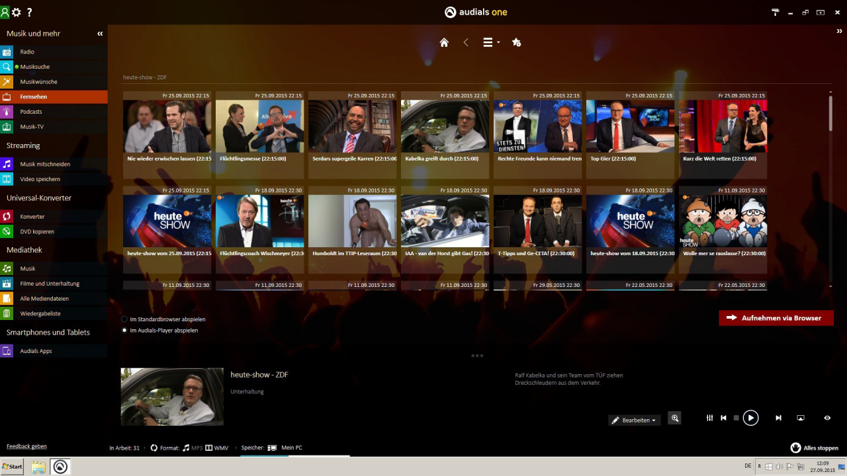Screen dimensions: 847x476
Task: Open the Radio section
Action: [x=54, y=52]
